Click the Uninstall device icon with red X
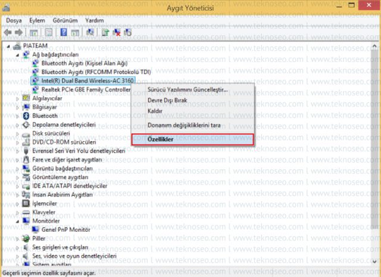The image size is (381, 277). pos(117,32)
